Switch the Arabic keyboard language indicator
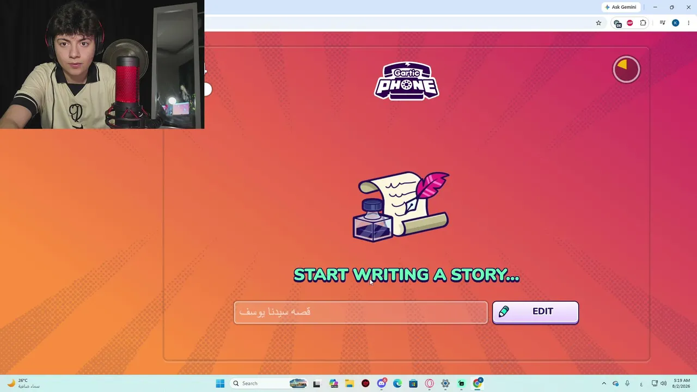This screenshot has width=697, height=392. click(x=641, y=384)
